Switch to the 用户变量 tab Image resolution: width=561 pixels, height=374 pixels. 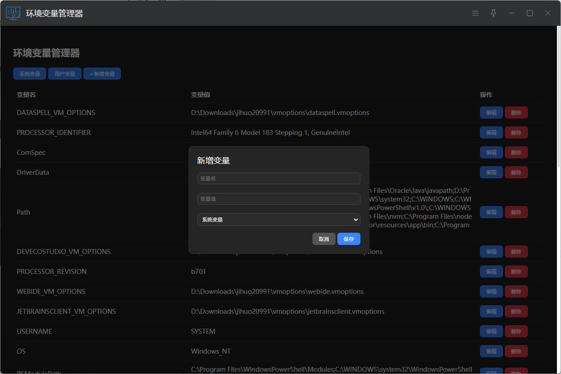[x=65, y=74]
